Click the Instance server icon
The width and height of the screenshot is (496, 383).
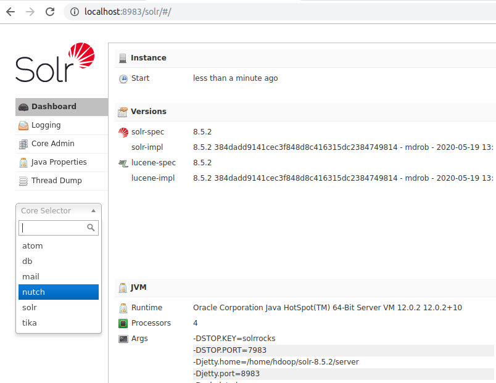tap(123, 58)
